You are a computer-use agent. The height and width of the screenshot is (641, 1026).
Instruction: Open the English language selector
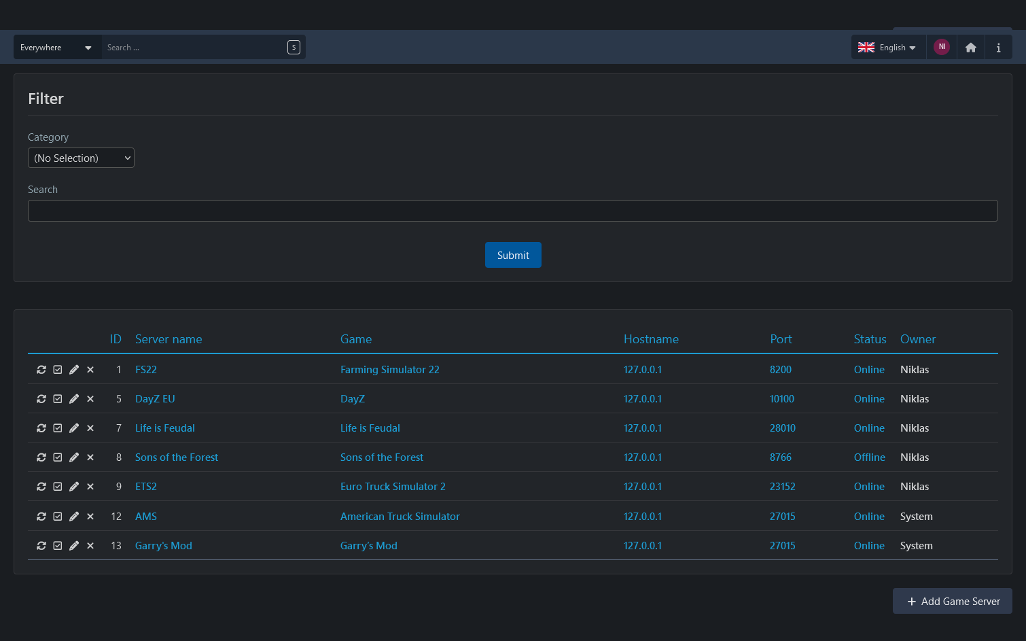click(887, 48)
